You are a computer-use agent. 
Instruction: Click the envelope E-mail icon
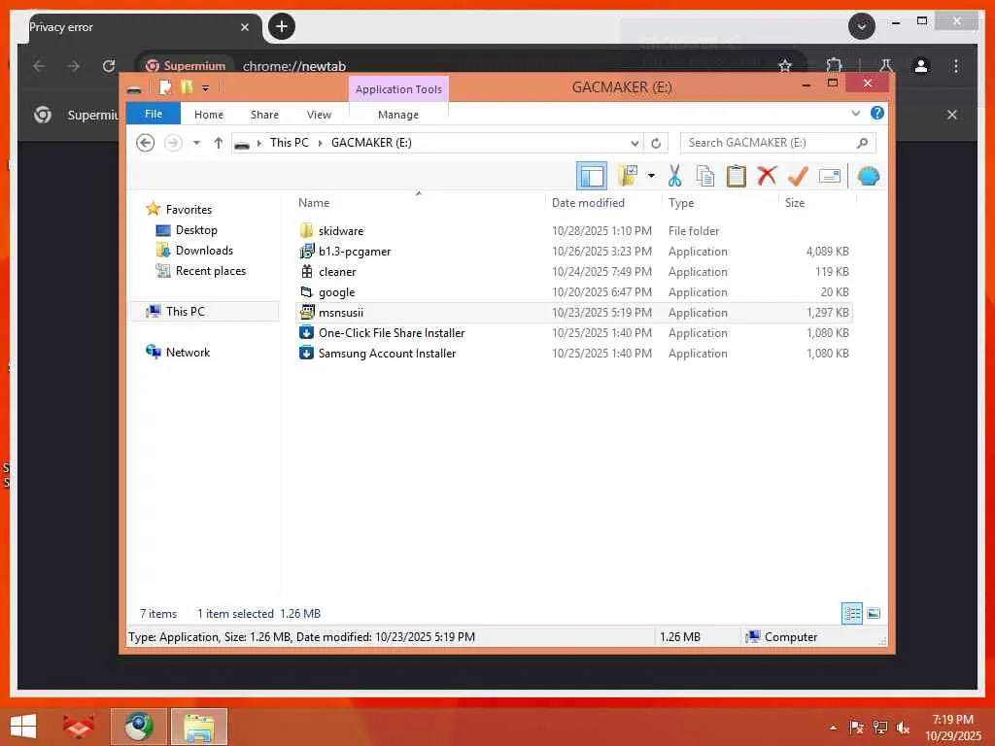(x=830, y=176)
